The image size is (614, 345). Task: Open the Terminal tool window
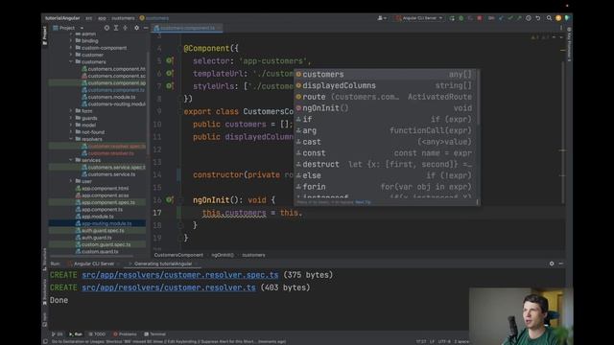[155, 334]
